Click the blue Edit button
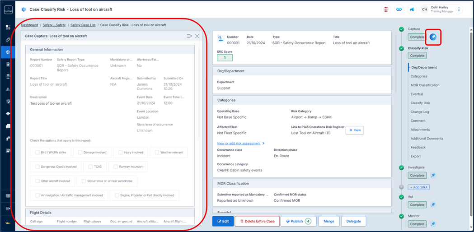 pos(222,221)
